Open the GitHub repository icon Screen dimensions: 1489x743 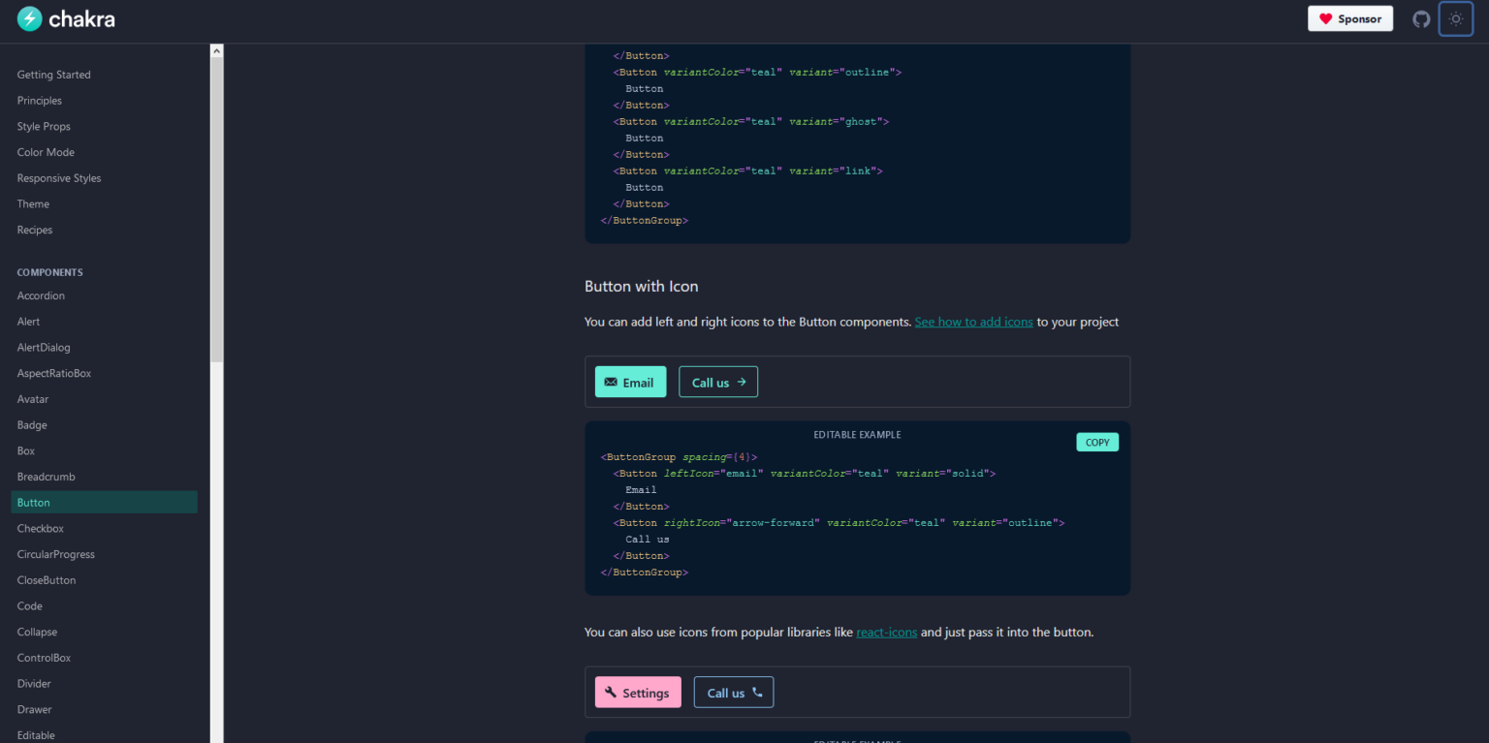click(1421, 19)
